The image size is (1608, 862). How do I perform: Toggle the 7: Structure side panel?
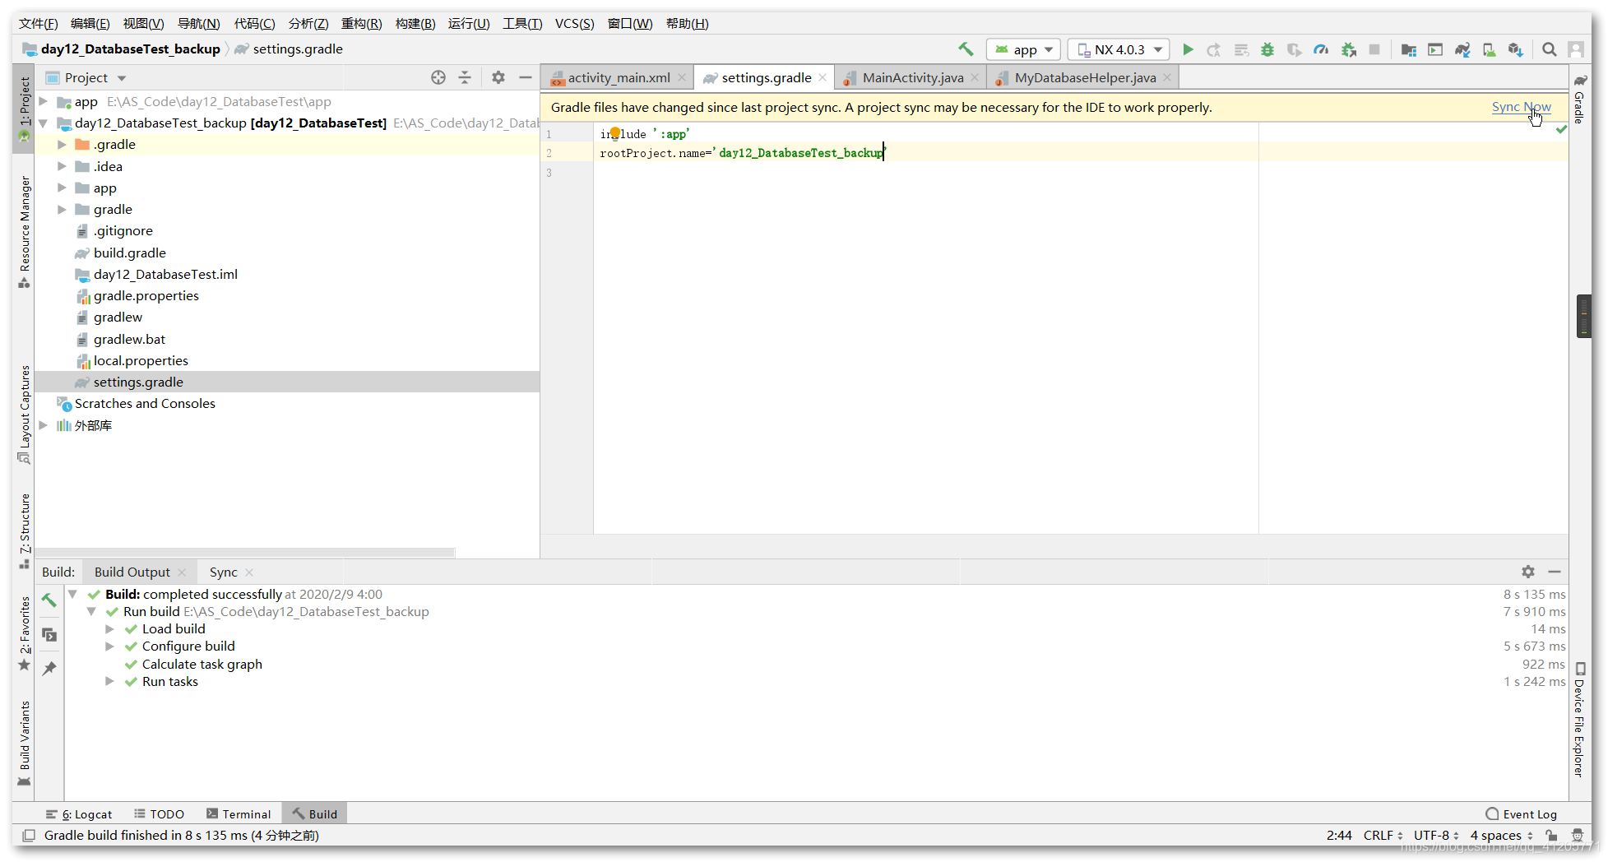coord(24,531)
